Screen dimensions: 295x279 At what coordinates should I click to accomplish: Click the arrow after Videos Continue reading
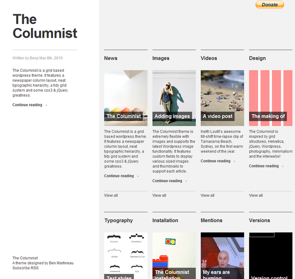[234, 161]
